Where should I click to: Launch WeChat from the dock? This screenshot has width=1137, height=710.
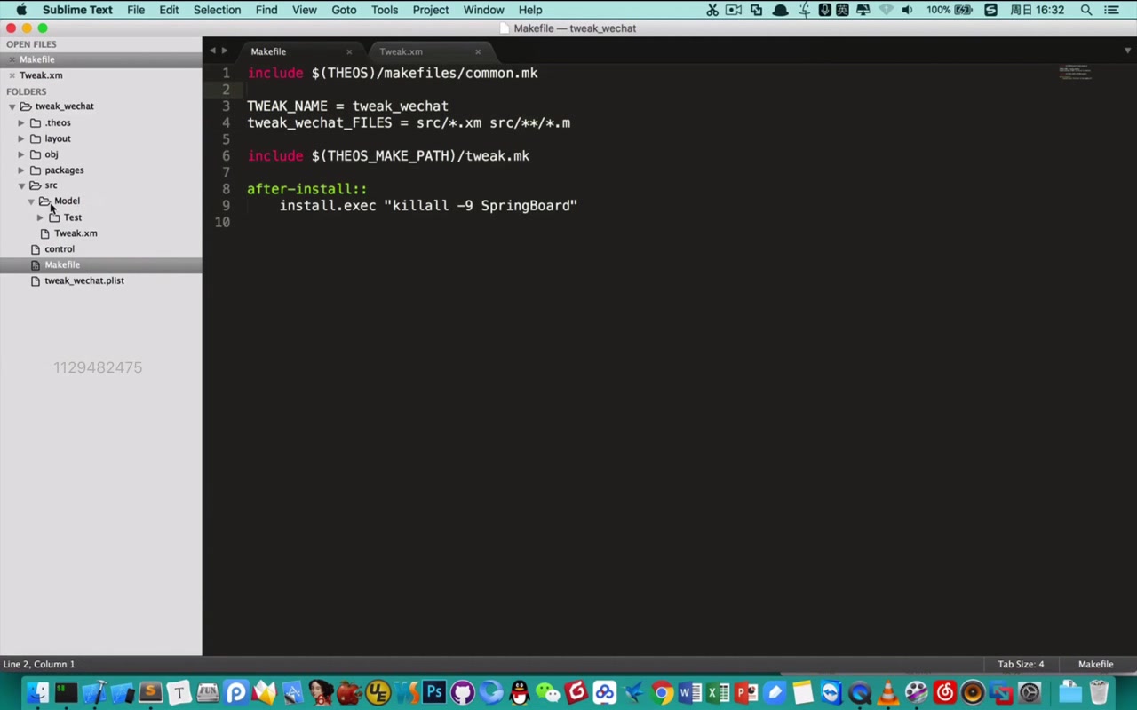[547, 693]
